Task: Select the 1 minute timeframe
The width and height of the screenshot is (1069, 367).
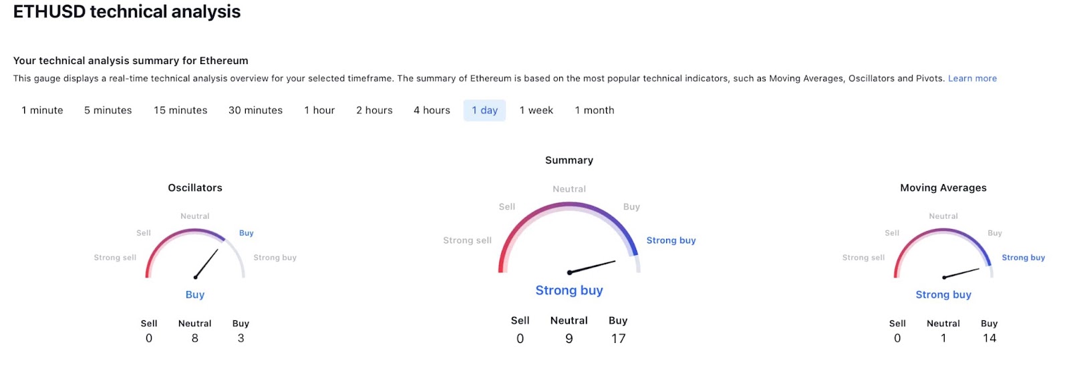Action: point(42,110)
